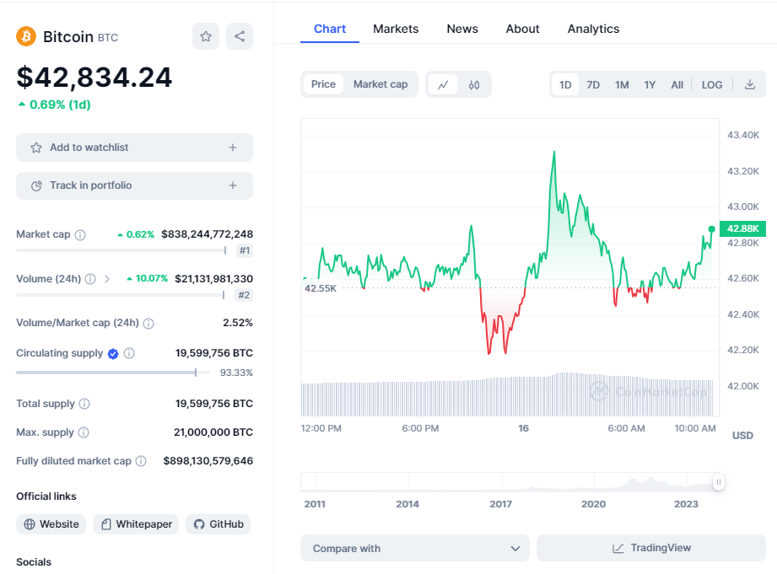This screenshot has height=574, width=777.
Task: Click the GitHub logo icon
Action: click(x=199, y=524)
